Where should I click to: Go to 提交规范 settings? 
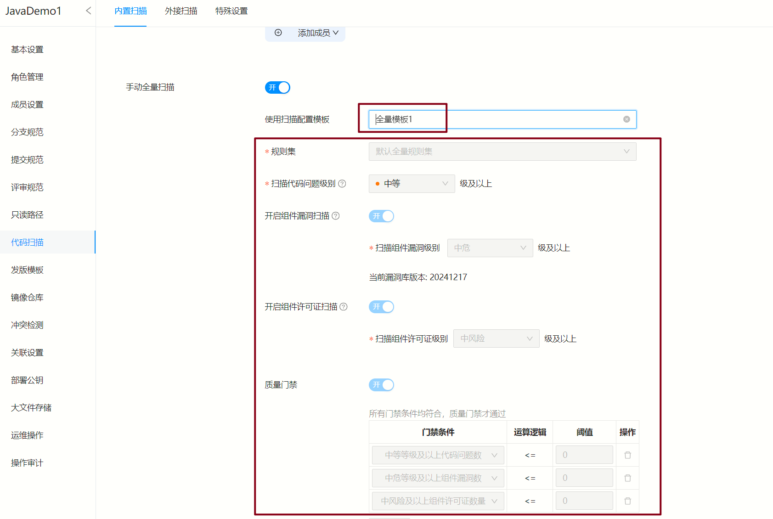tap(27, 160)
